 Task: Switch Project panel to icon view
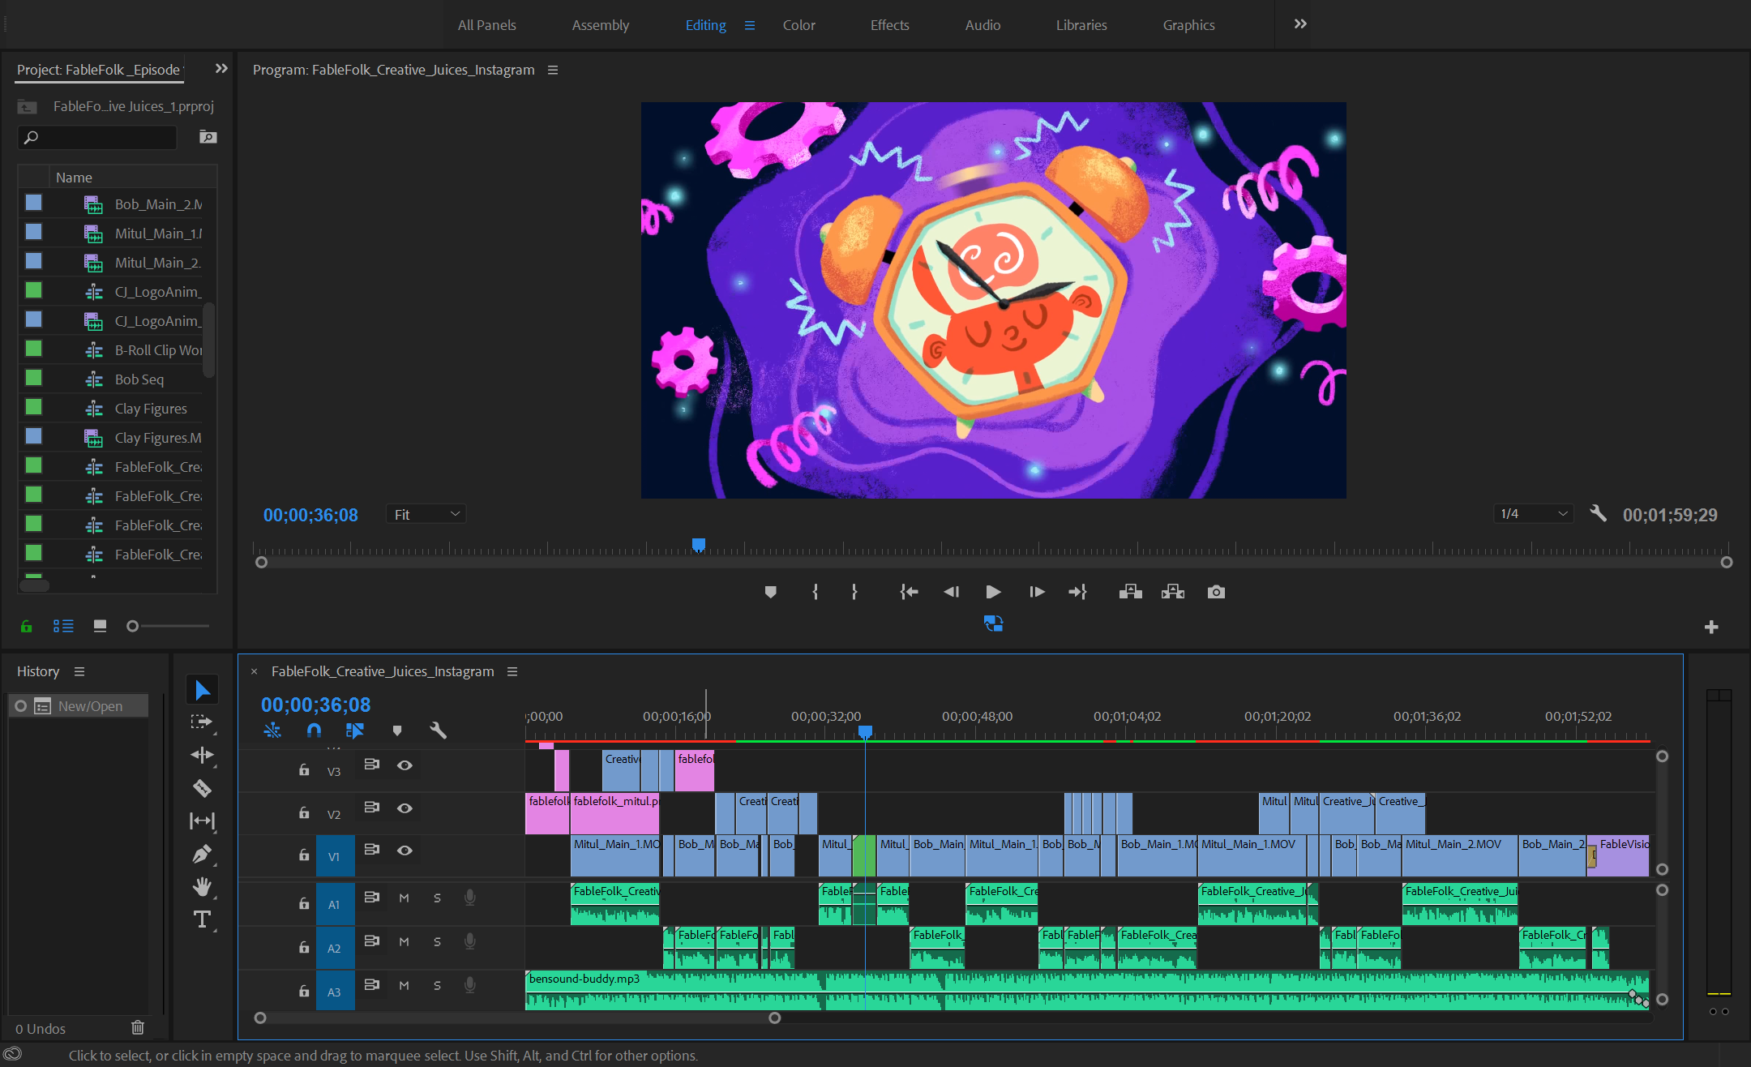tap(100, 626)
